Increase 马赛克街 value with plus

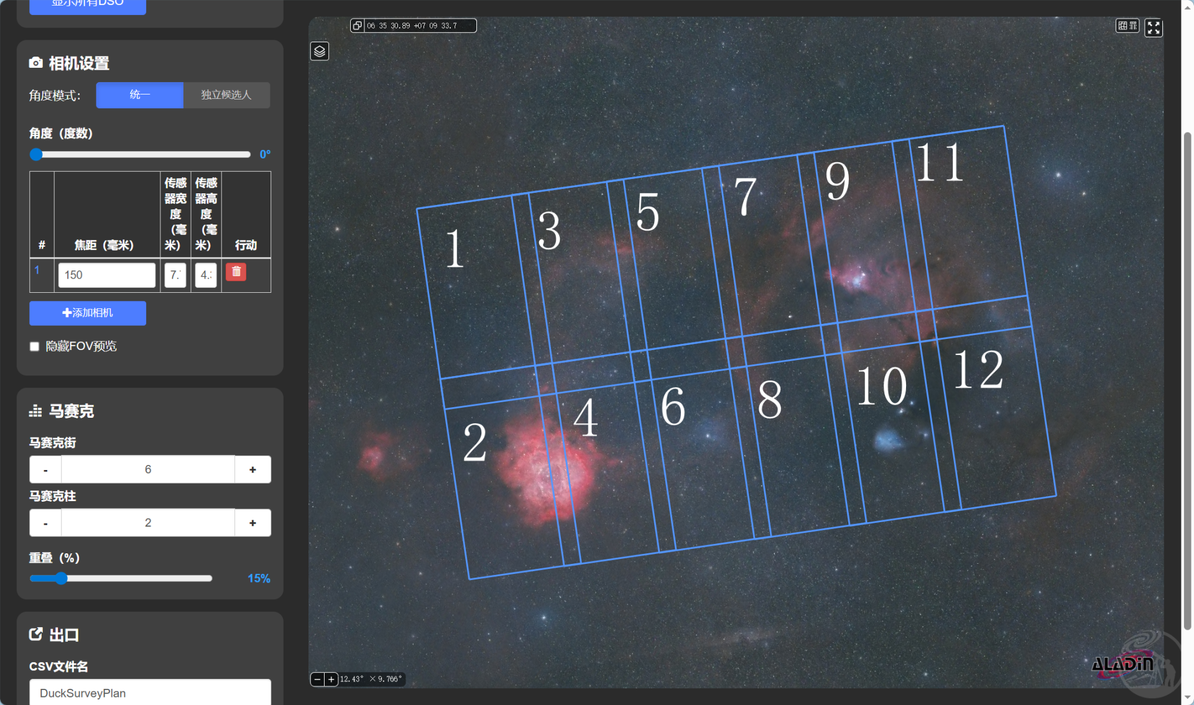pos(252,469)
